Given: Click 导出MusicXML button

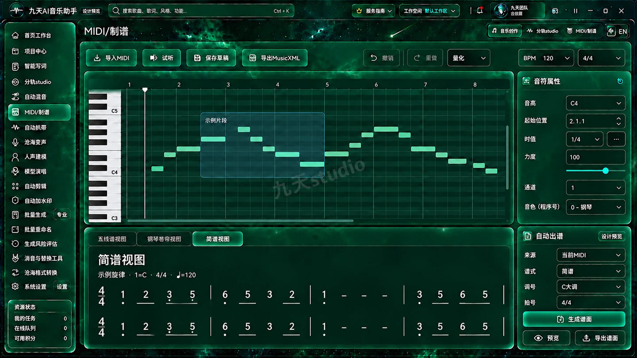Looking at the screenshot, I should pos(275,58).
